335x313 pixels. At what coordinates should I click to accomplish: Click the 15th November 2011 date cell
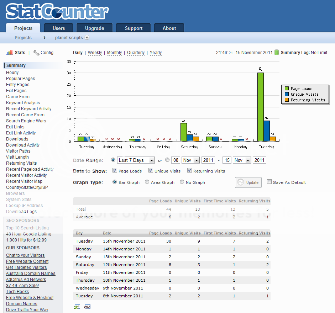[124, 241]
